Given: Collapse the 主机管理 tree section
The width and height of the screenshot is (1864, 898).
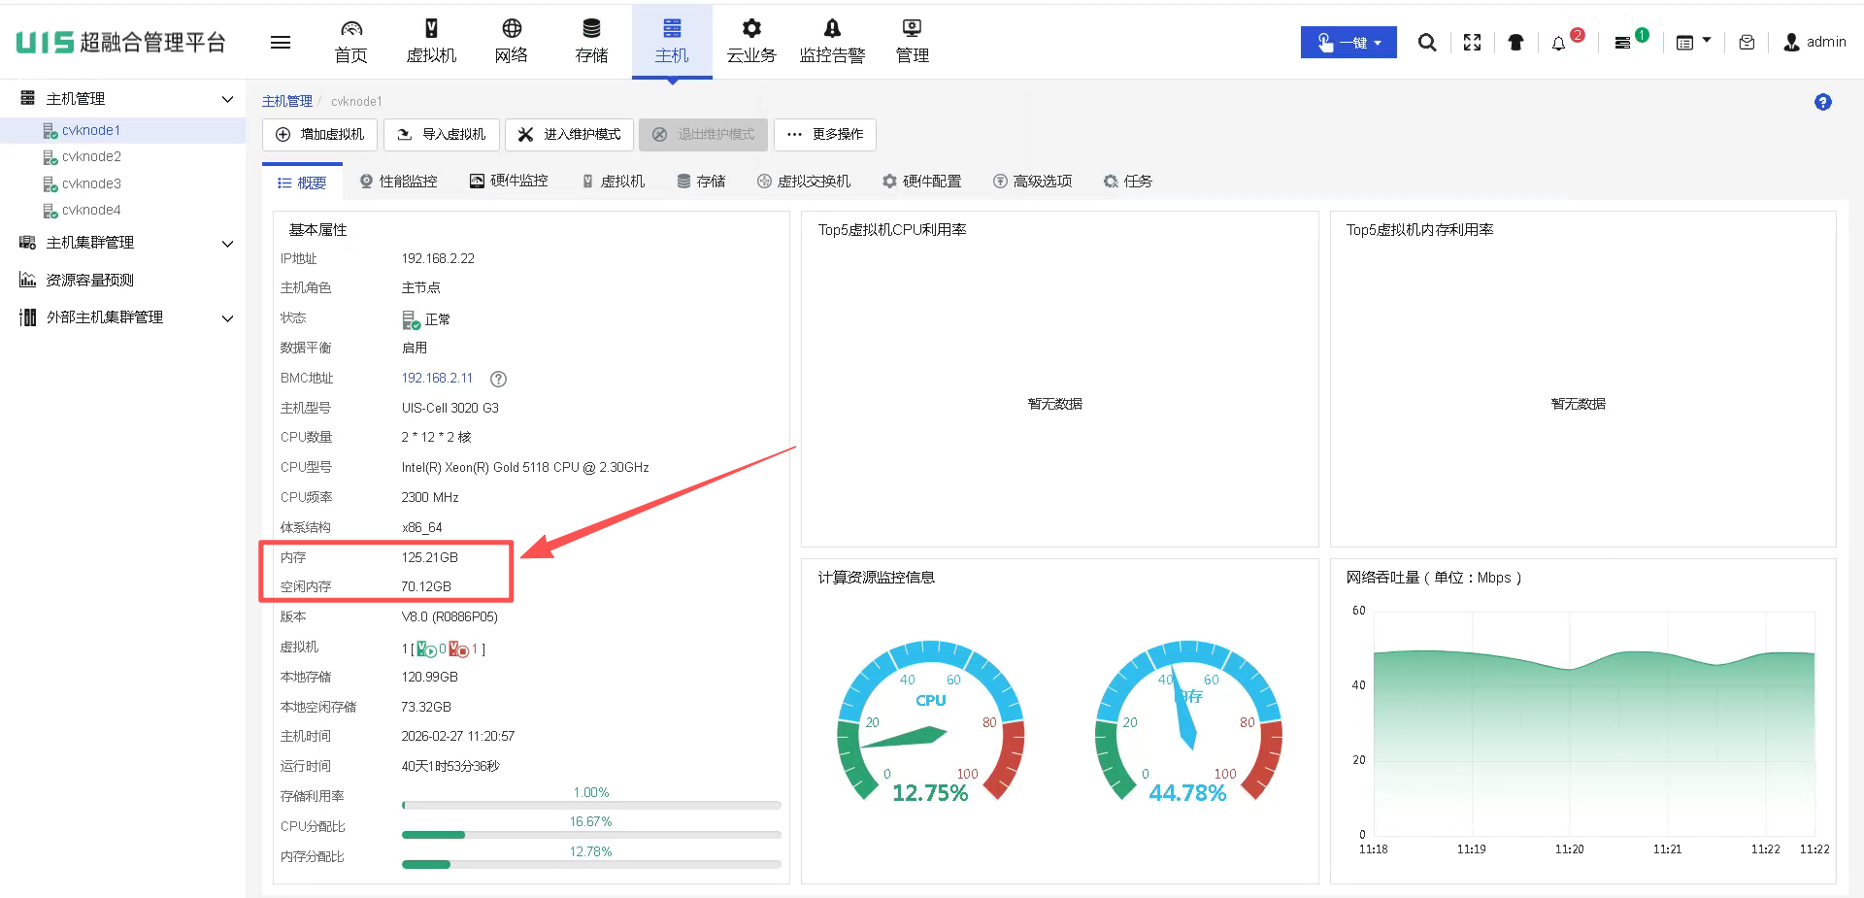Looking at the screenshot, I should pos(227,99).
